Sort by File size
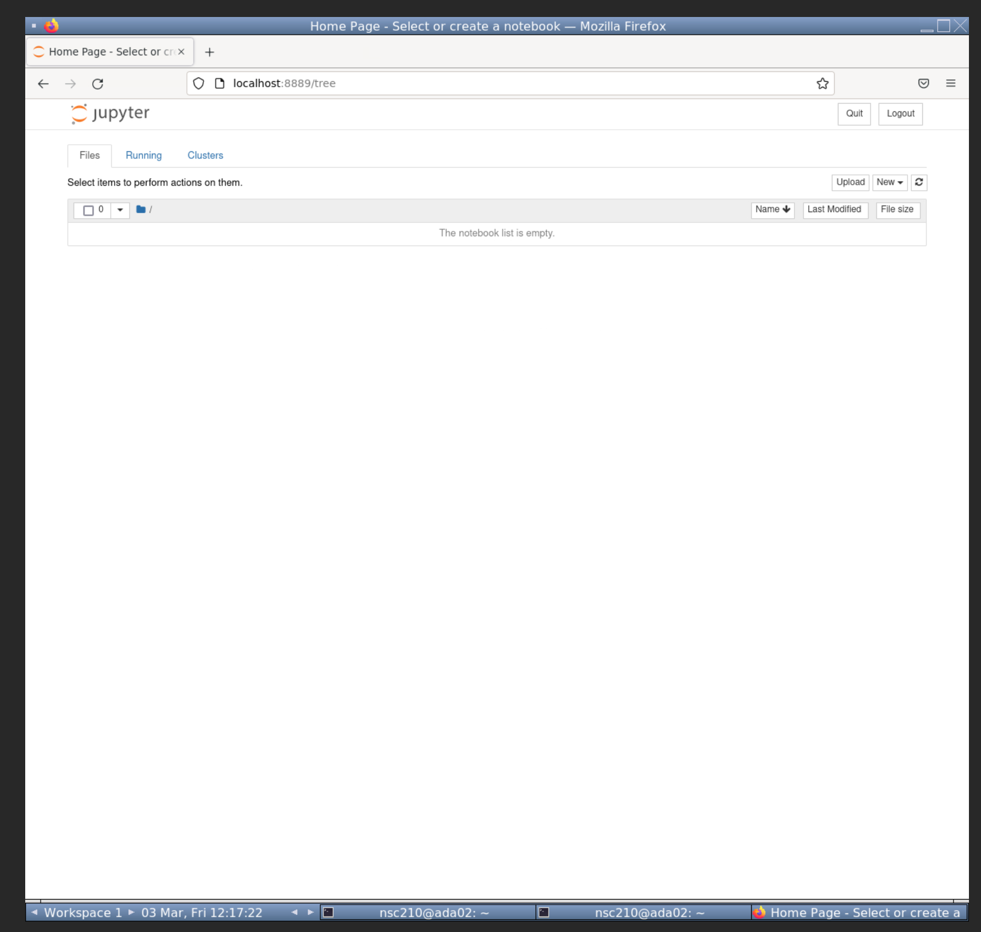The width and height of the screenshot is (981, 932). pyautogui.click(x=897, y=209)
